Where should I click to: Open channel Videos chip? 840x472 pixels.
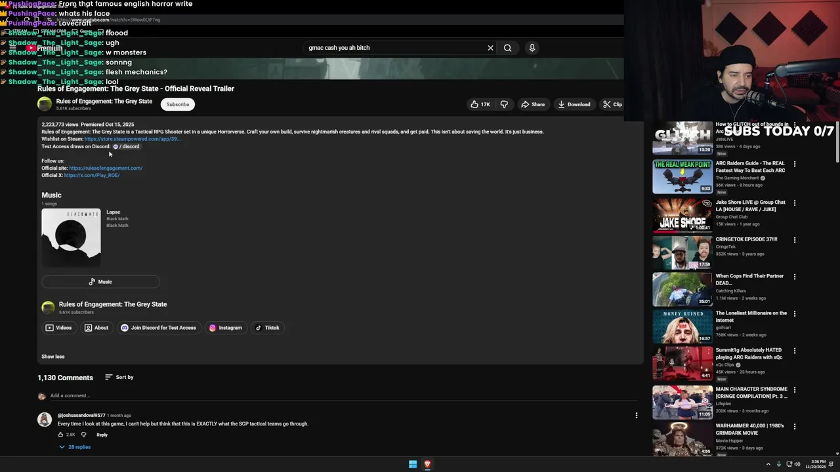point(58,328)
